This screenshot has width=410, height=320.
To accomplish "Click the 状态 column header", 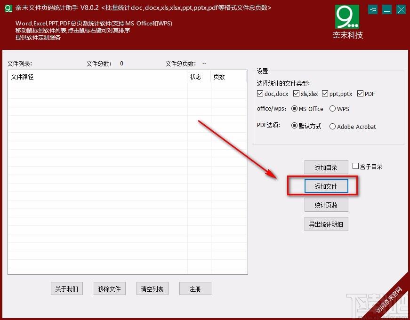I will pyautogui.click(x=199, y=77).
